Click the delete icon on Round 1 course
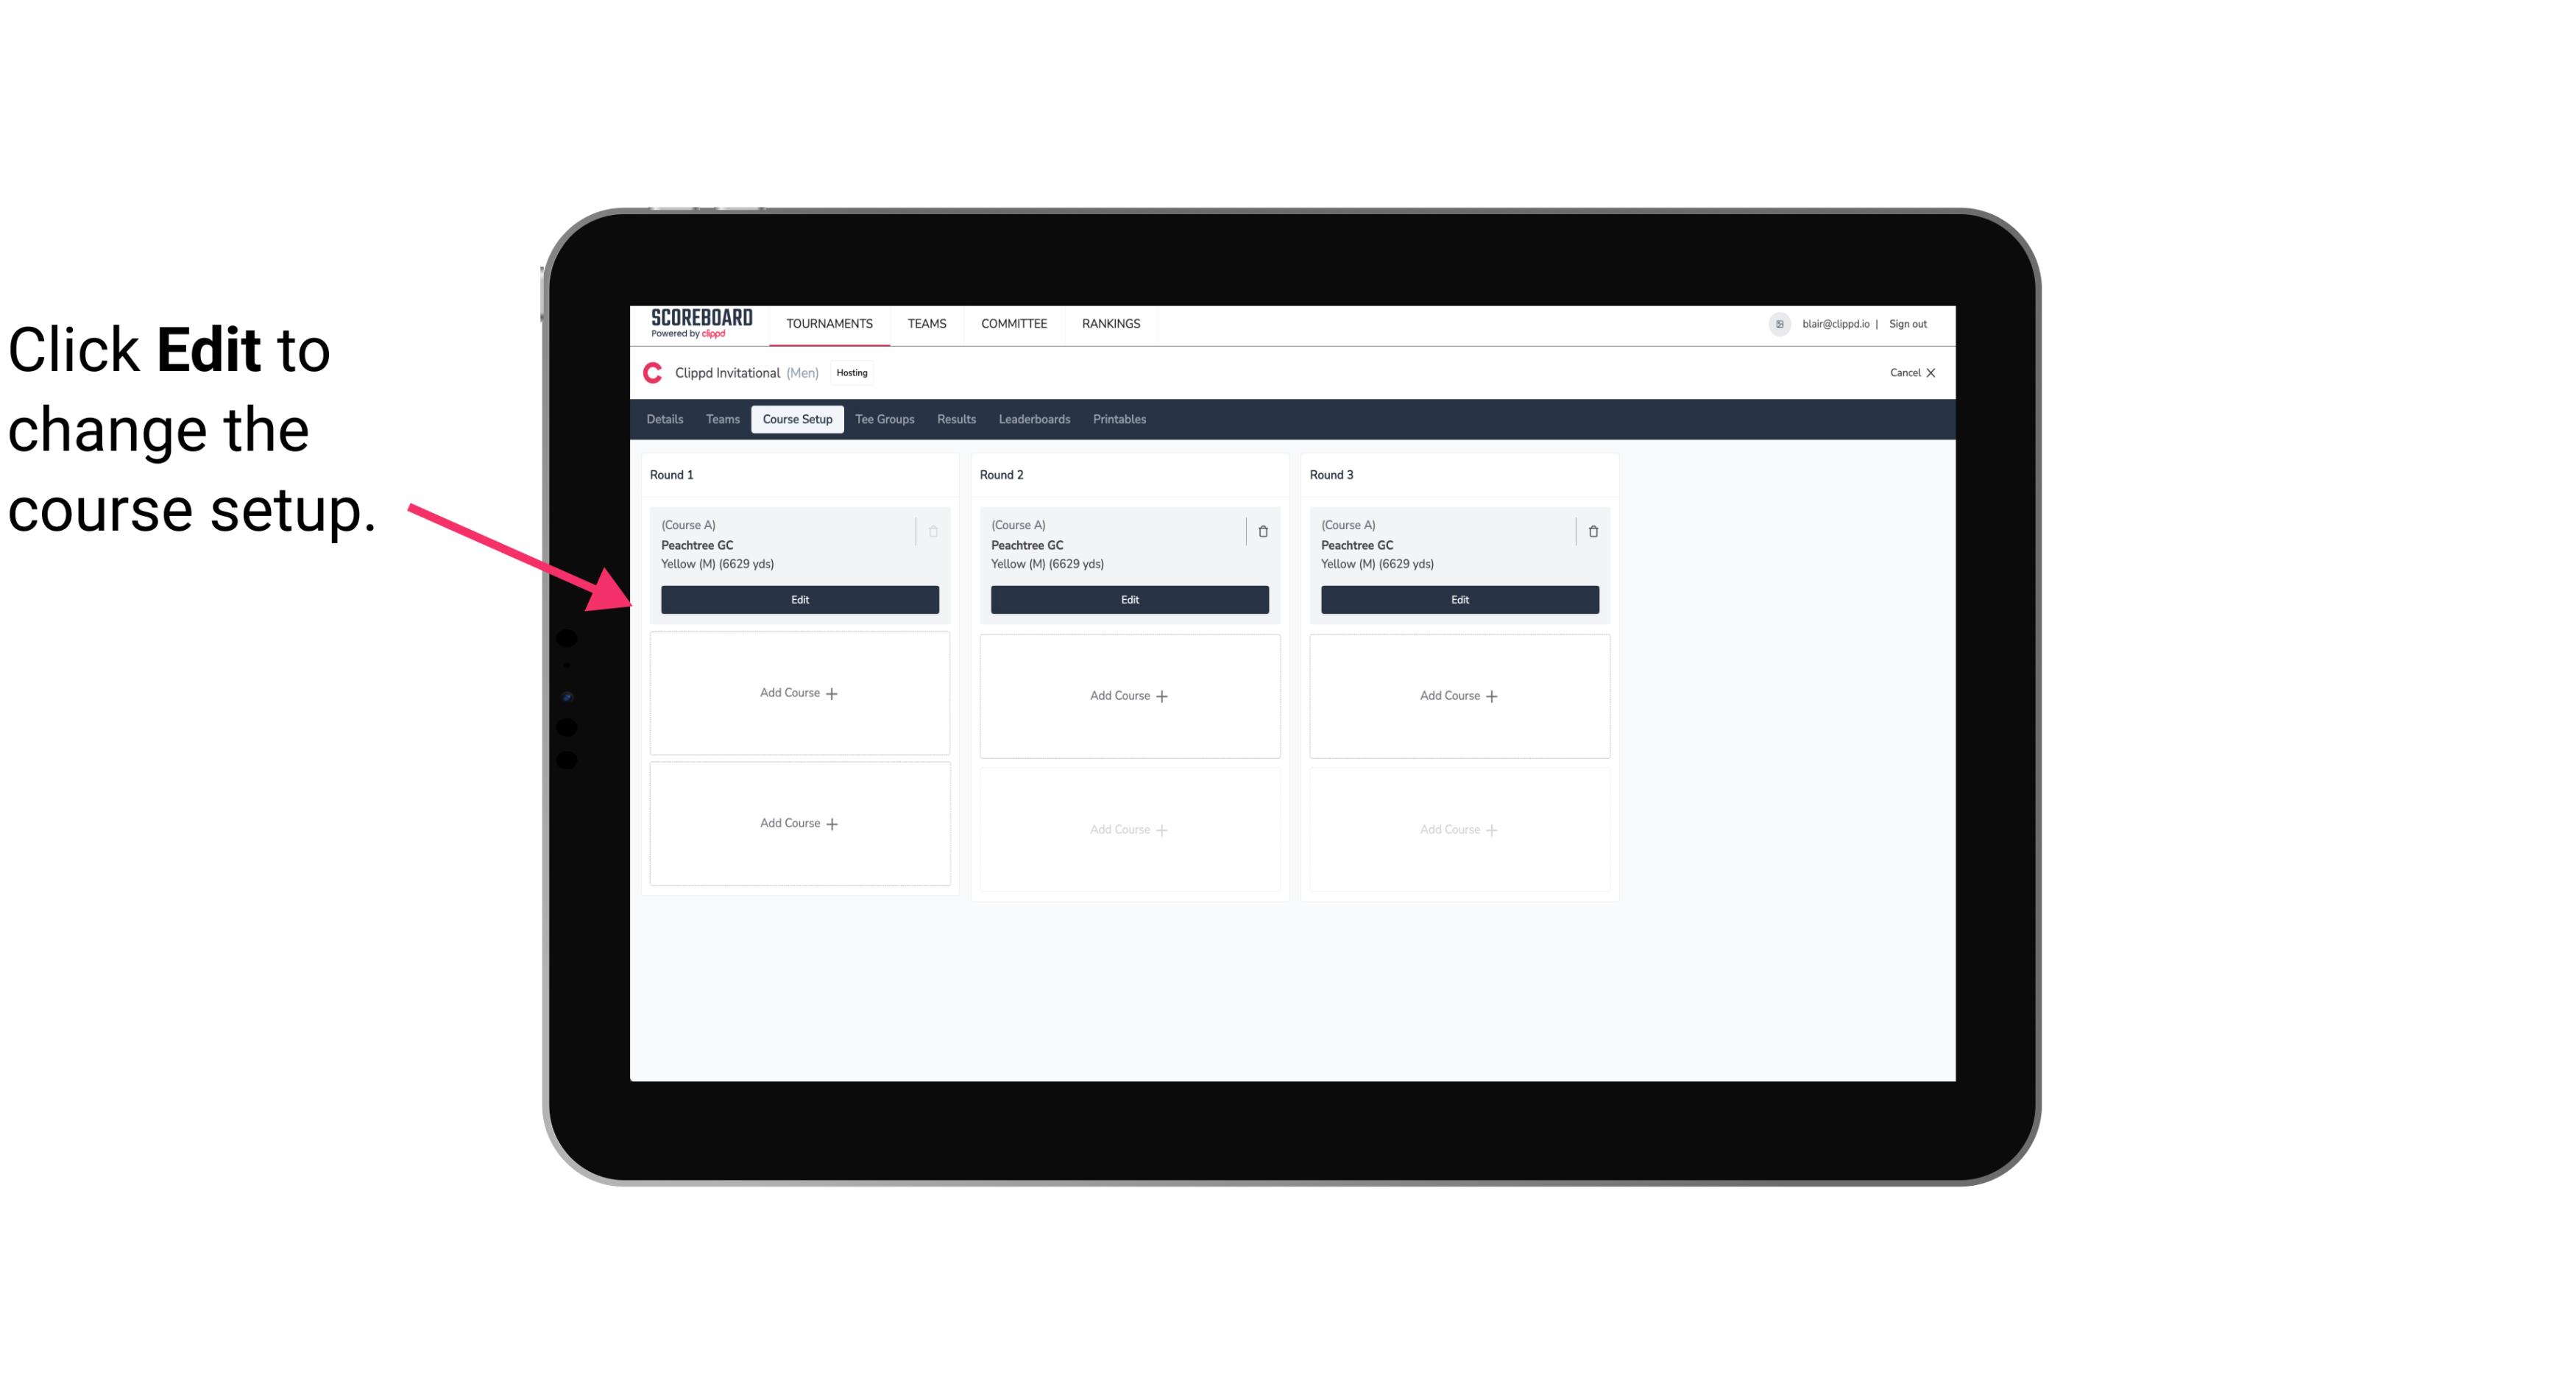This screenshot has height=1386, width=2576. (x=933, y=531)
